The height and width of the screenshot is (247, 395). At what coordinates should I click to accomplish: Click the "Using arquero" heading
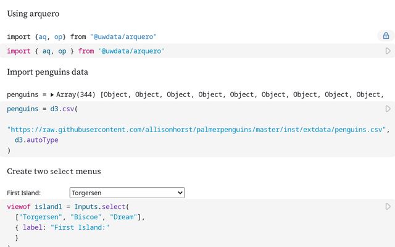pyautogui.click(x=34, y=14)
